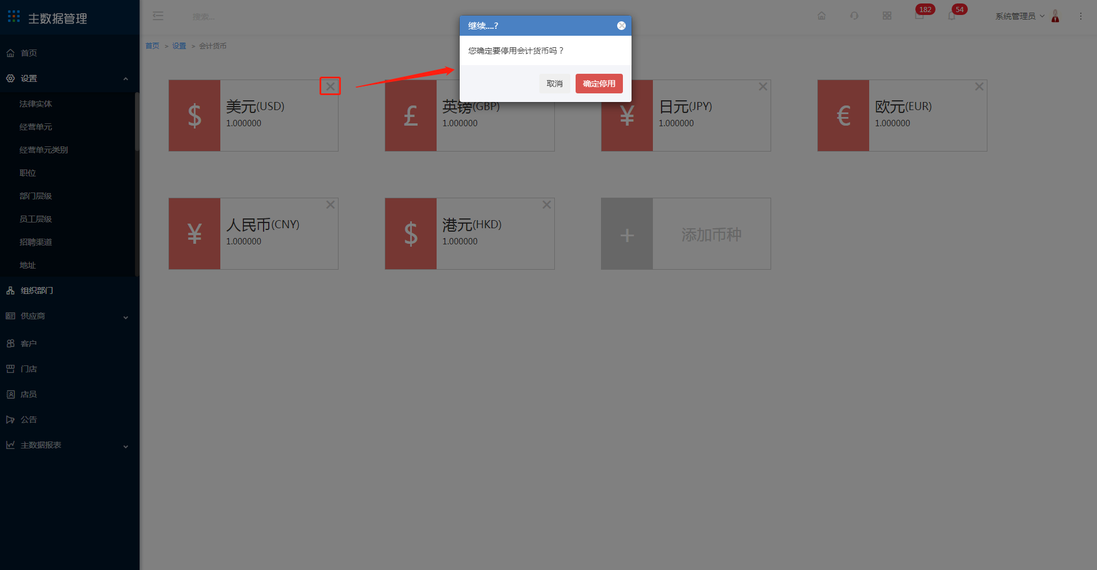Click the 添加币种 label
Image resolution: width=1097 pixels, height=570 pixels.
pos(712,235)
